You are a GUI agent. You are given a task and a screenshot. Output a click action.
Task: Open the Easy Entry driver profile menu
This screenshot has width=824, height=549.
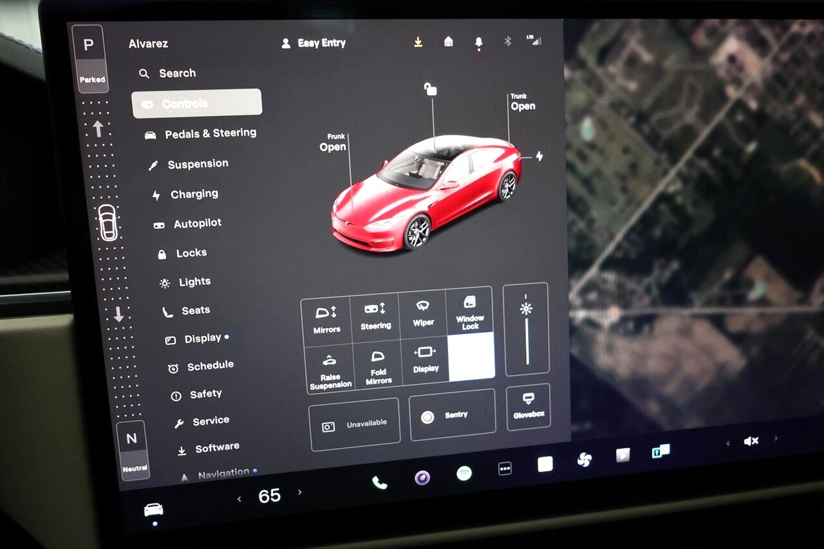coord(314,43)
